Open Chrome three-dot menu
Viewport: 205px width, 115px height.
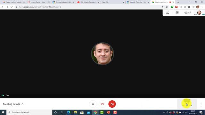point(202,7)
